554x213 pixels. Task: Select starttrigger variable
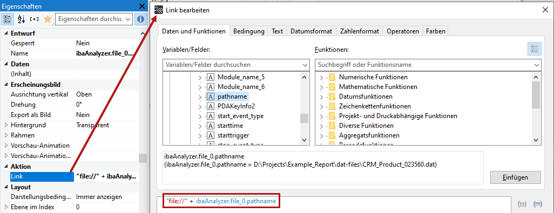tap(234, 135)
